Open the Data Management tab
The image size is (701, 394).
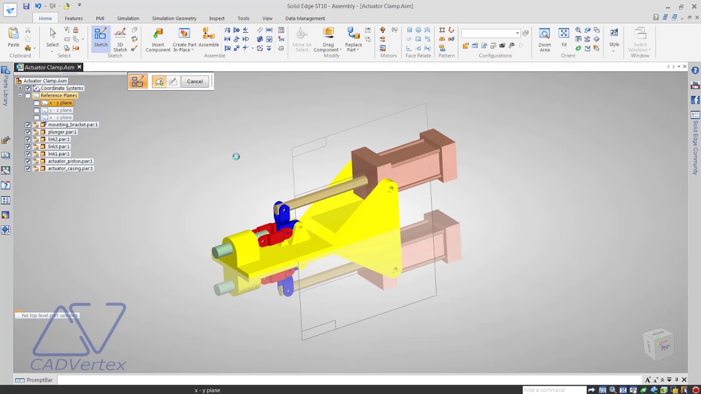(x=305, y=18)
